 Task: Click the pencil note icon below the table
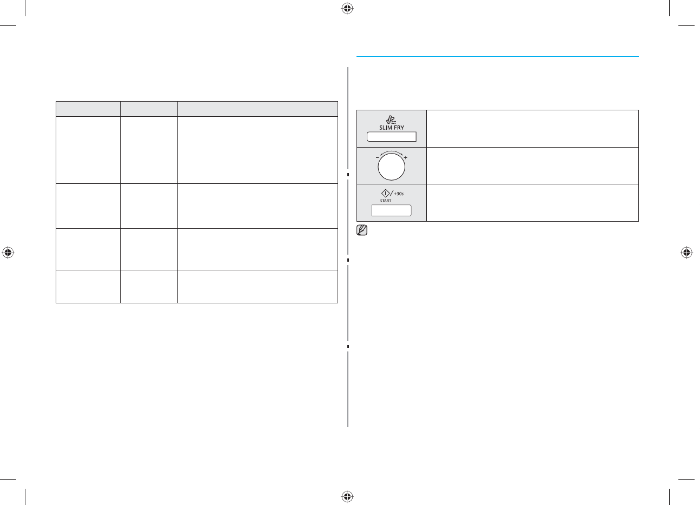click(362, 230)
